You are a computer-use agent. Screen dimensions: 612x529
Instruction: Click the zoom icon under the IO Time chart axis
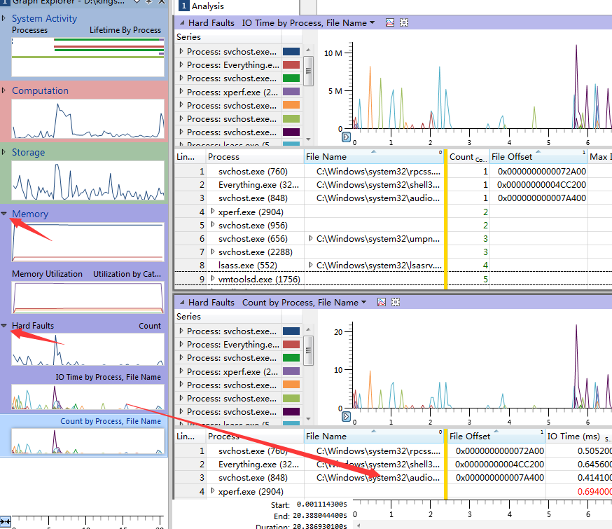(x=346, y=137)
